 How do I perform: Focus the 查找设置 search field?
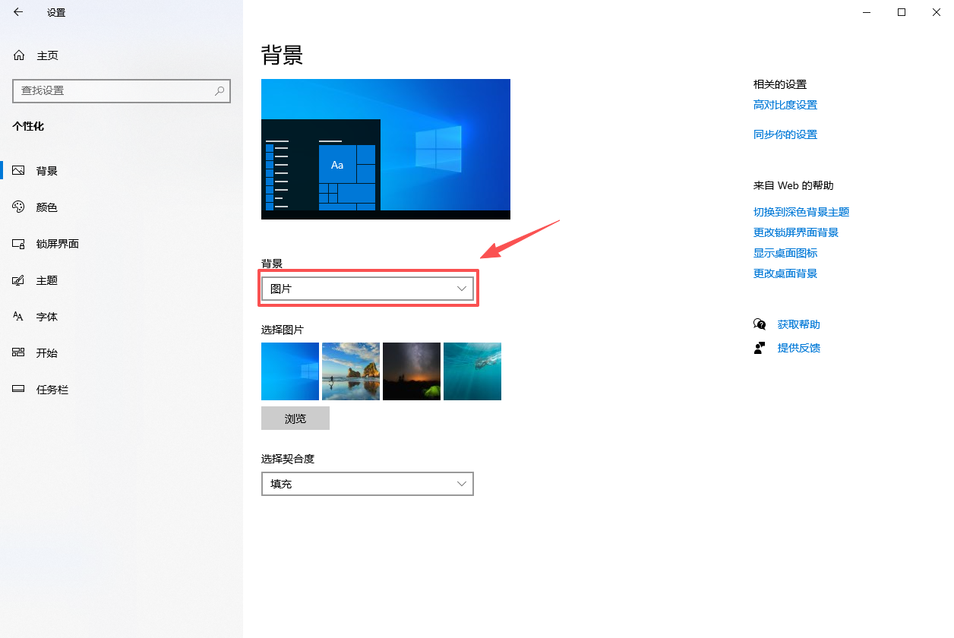coord(122,90)
